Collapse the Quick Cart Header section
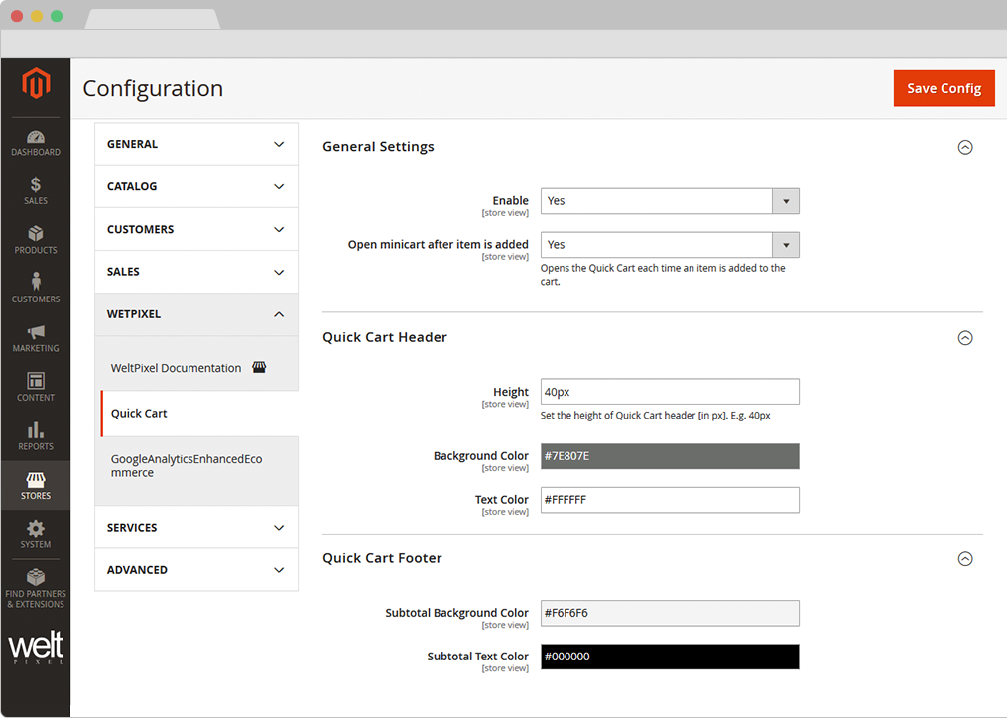Screen dimensions: 1007x718 coord(964,338)
